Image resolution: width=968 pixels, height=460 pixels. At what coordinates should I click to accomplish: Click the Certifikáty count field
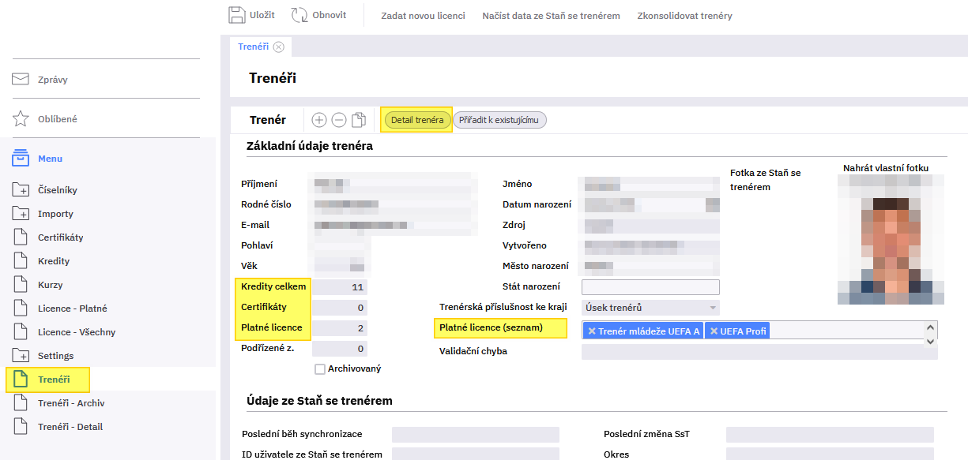click(340, 308)
